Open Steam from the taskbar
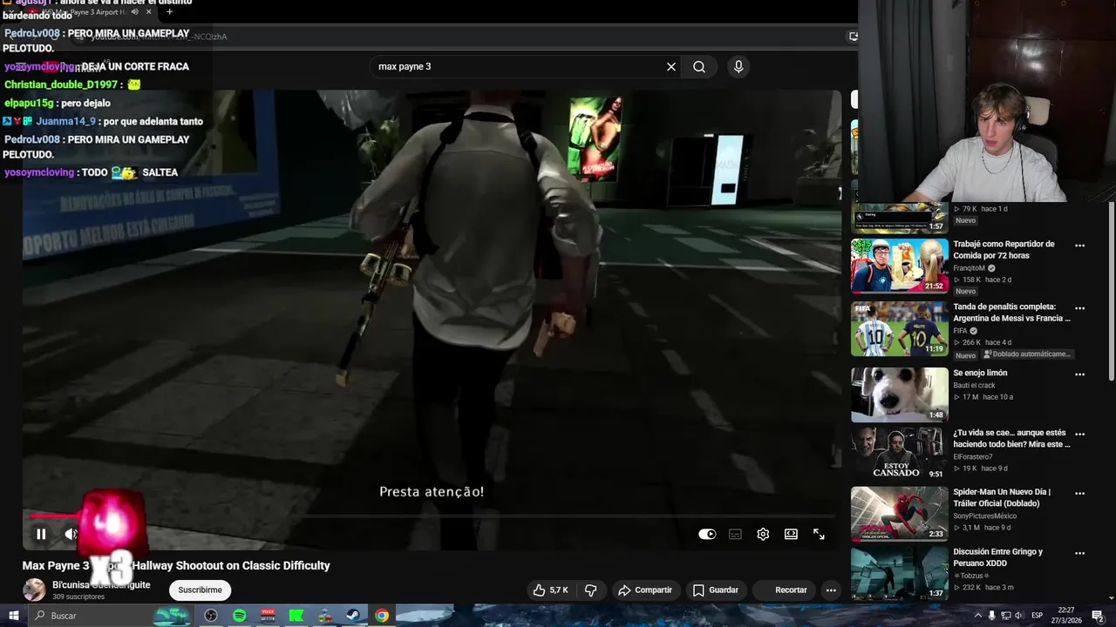Viewport: 1116px width, 627px height. pos(353,616)
